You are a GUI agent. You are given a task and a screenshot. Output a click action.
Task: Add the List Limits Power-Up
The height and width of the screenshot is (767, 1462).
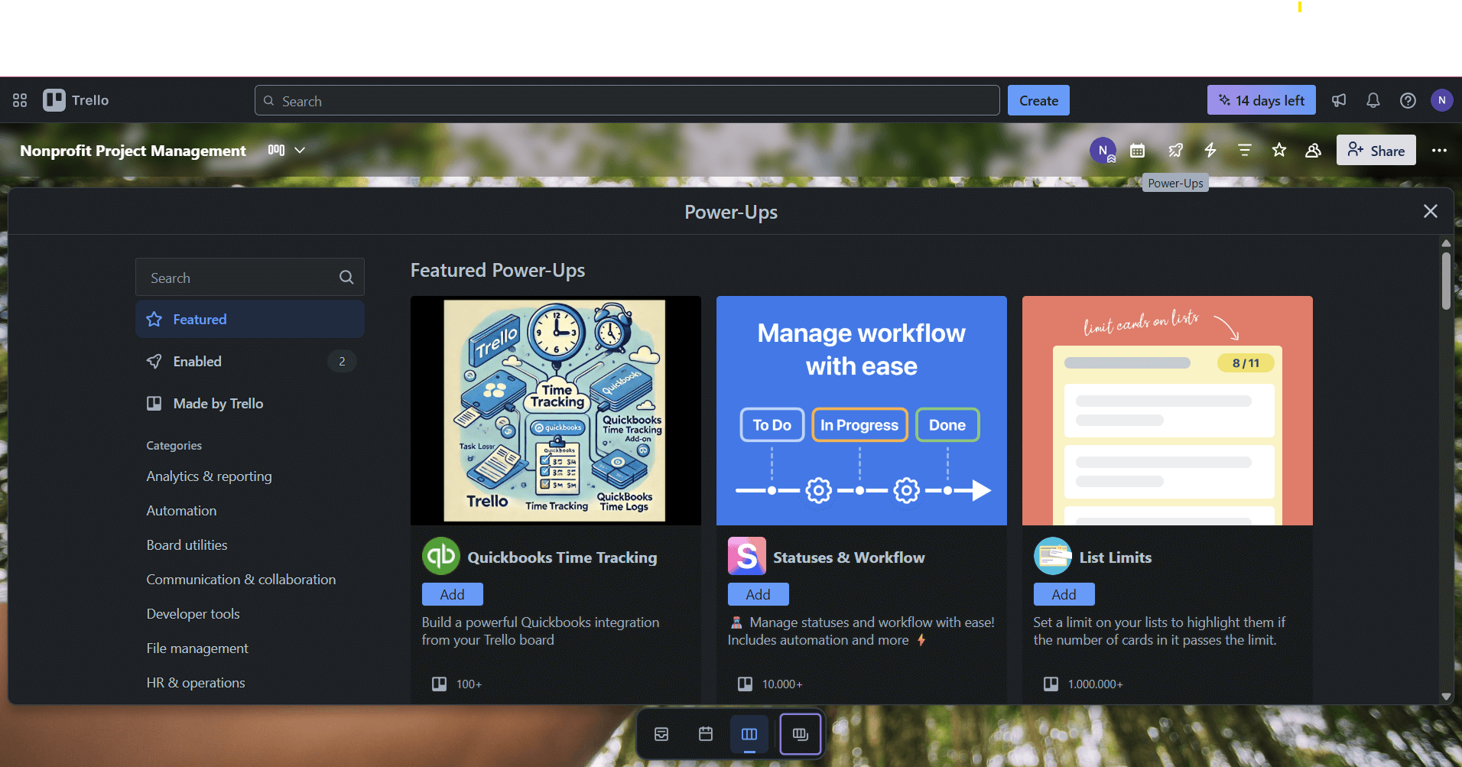tap(1064, 594)
